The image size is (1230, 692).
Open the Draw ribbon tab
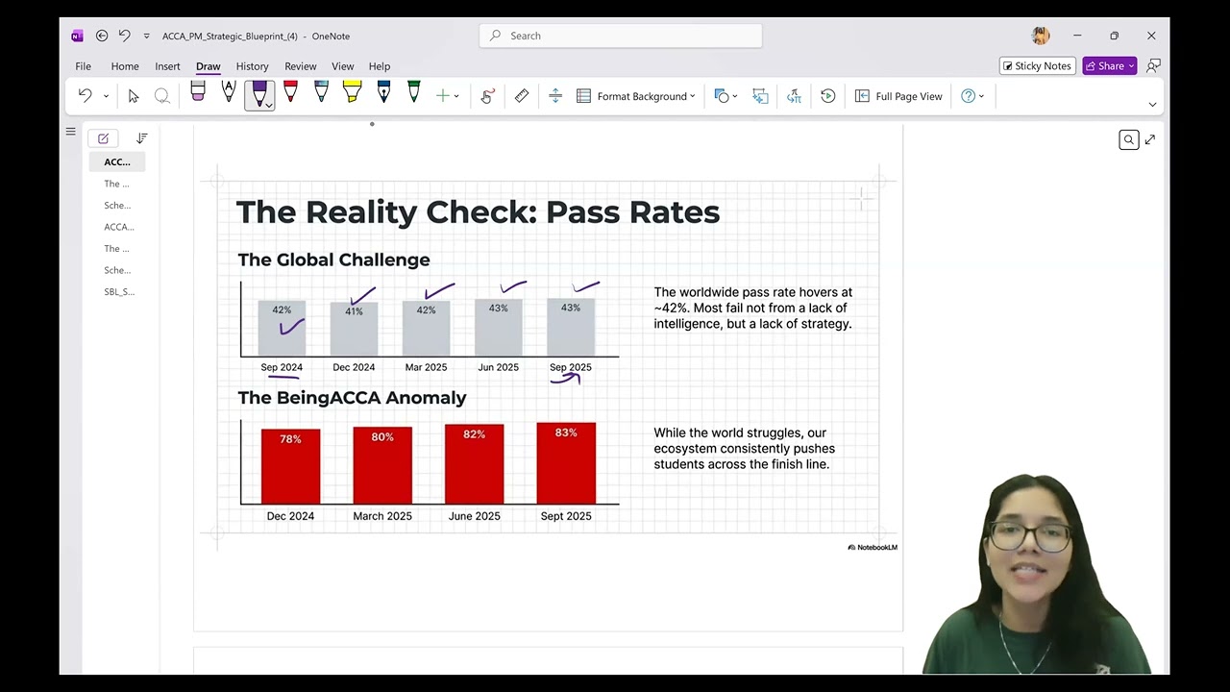pos(209,66)
